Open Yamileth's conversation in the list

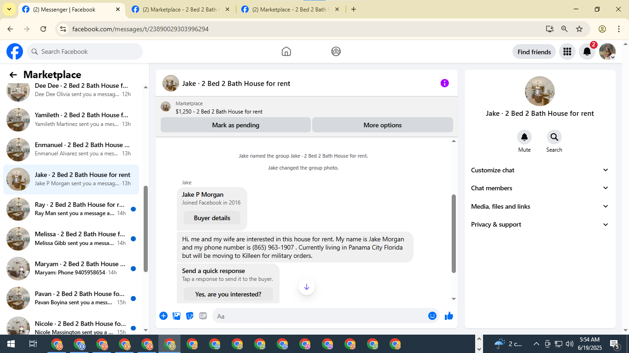click(x=71, y=120)
